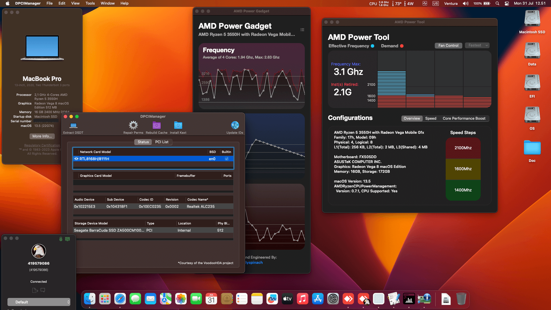Launch Safari from the Dock
The height and width of the screenshot is (310, 551).
point(120,299)
